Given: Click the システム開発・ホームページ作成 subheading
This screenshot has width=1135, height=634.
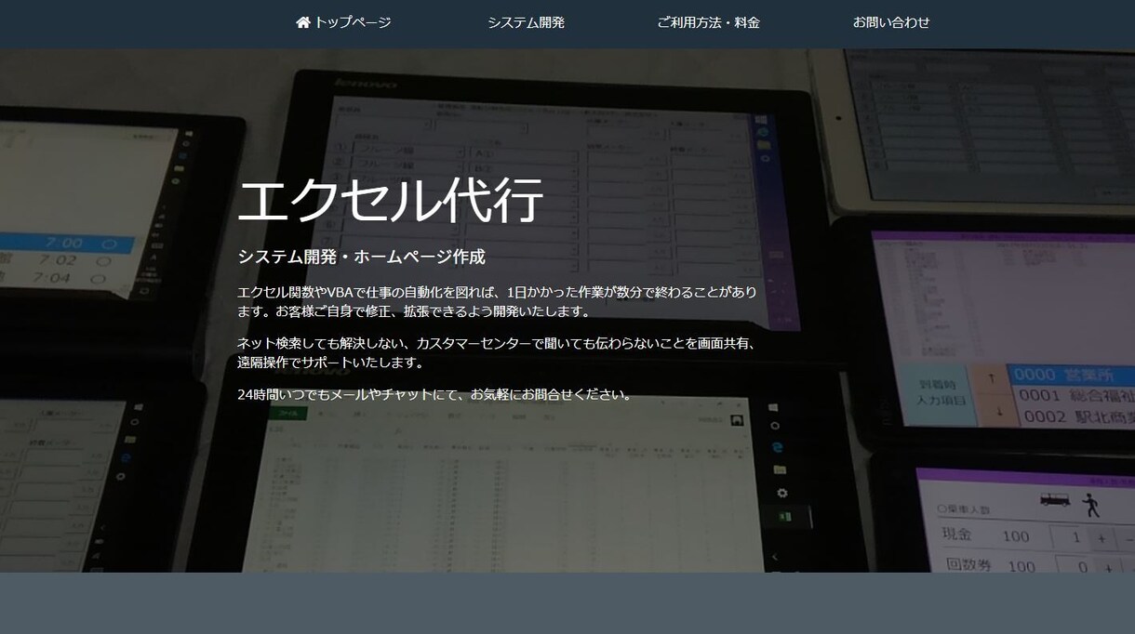Looking at the screenshot, I should (361, 257).
